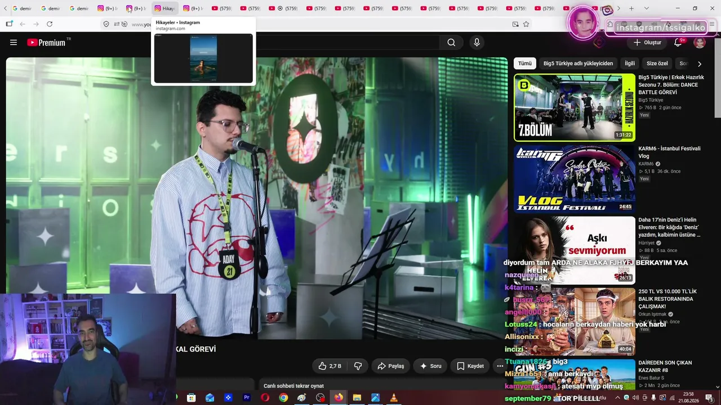Open File Explorer from the taskbar

click(357, 398)
